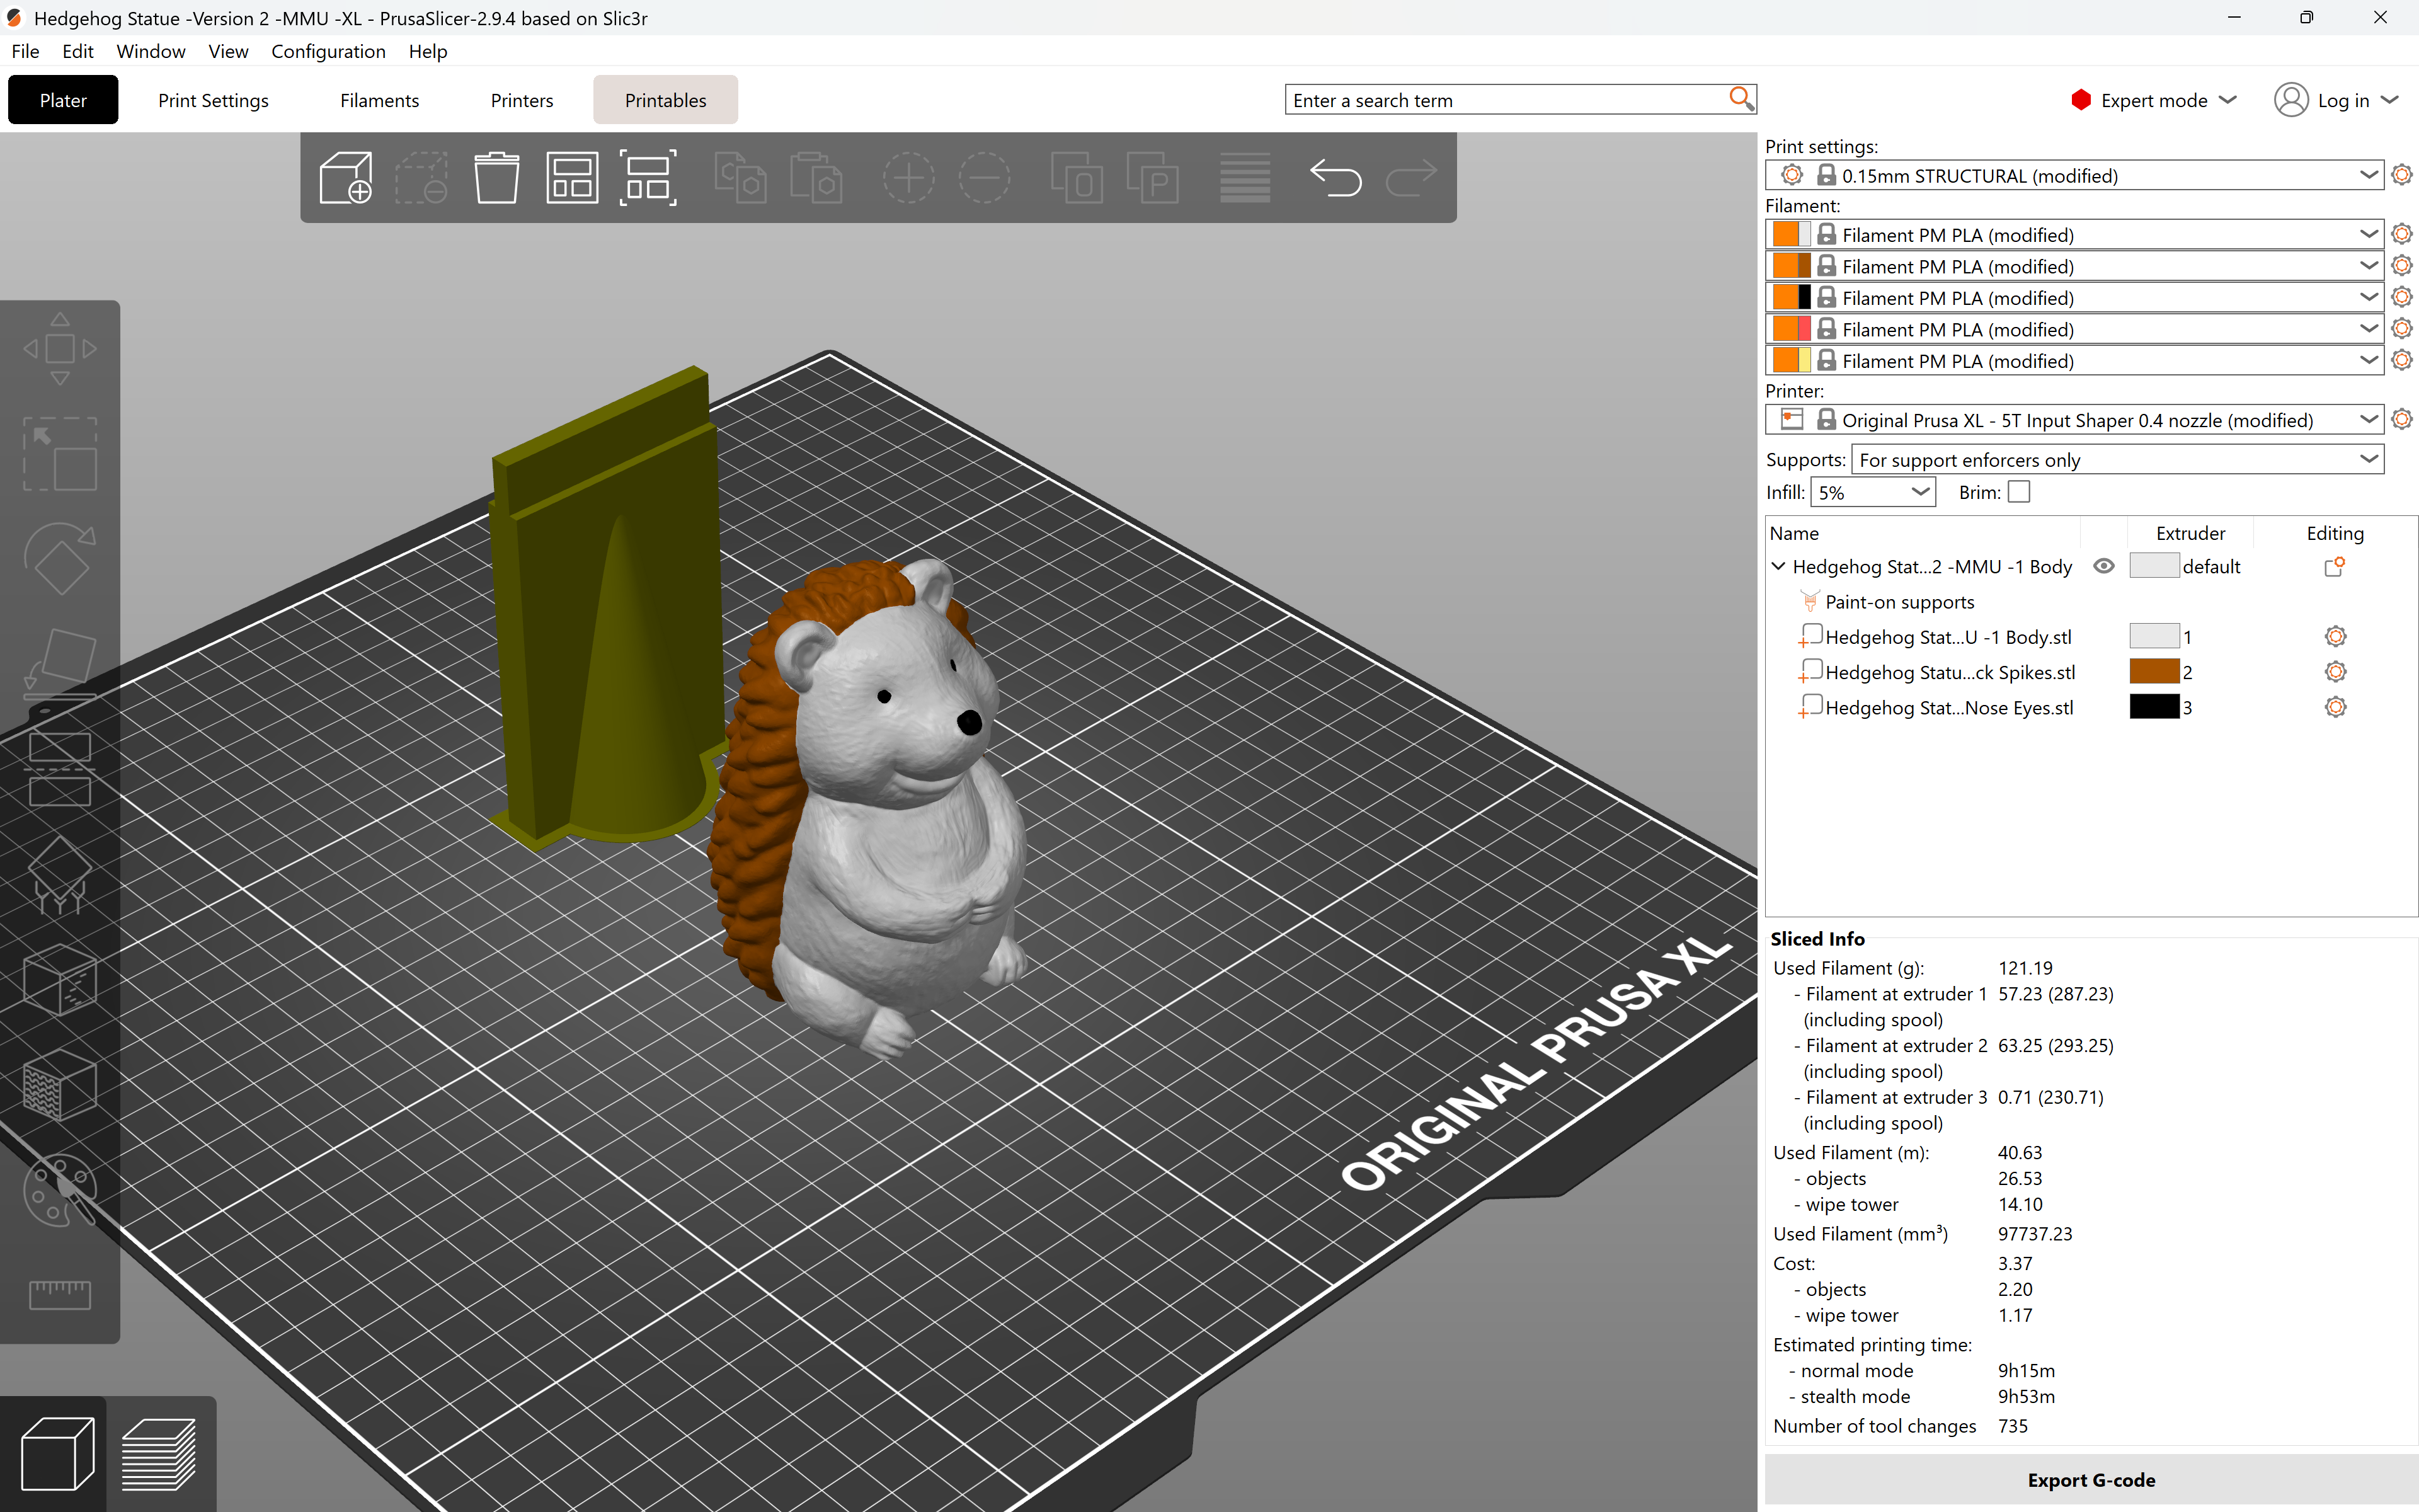Open the Supports dropdown
Screen dimensions: 2419x1512
tap(2117, 460)
